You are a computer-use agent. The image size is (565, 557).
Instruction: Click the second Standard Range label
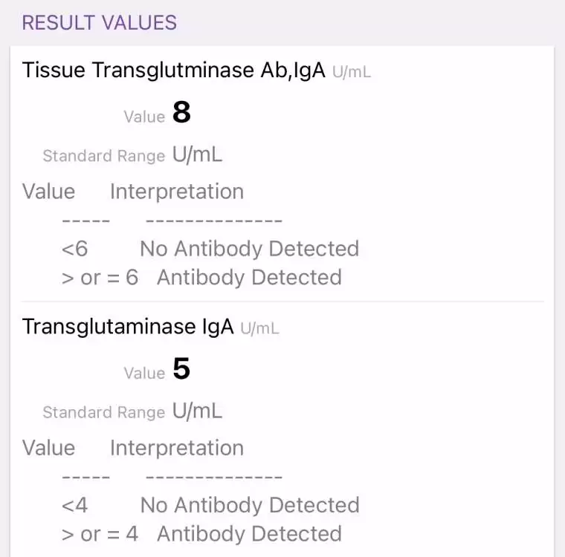click(104, 412)
